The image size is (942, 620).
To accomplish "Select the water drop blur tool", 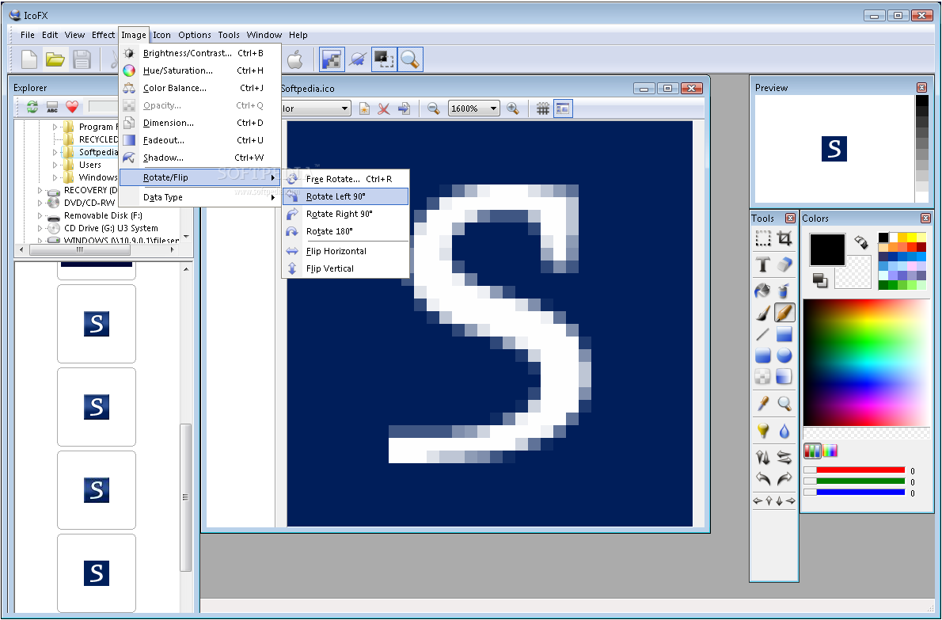I will (x=784, y=431).
